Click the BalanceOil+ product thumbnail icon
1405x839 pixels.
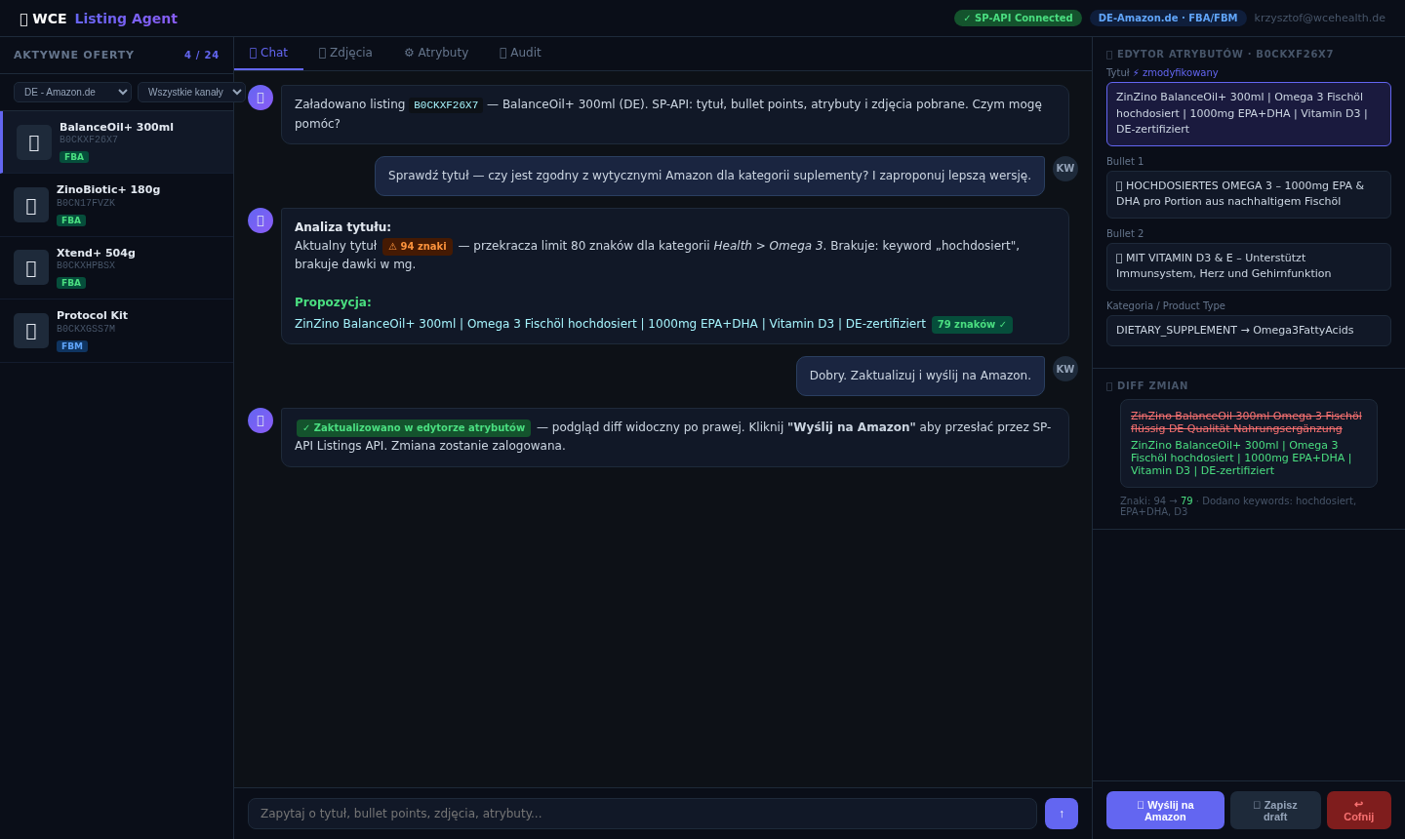(x=34, y=142)
